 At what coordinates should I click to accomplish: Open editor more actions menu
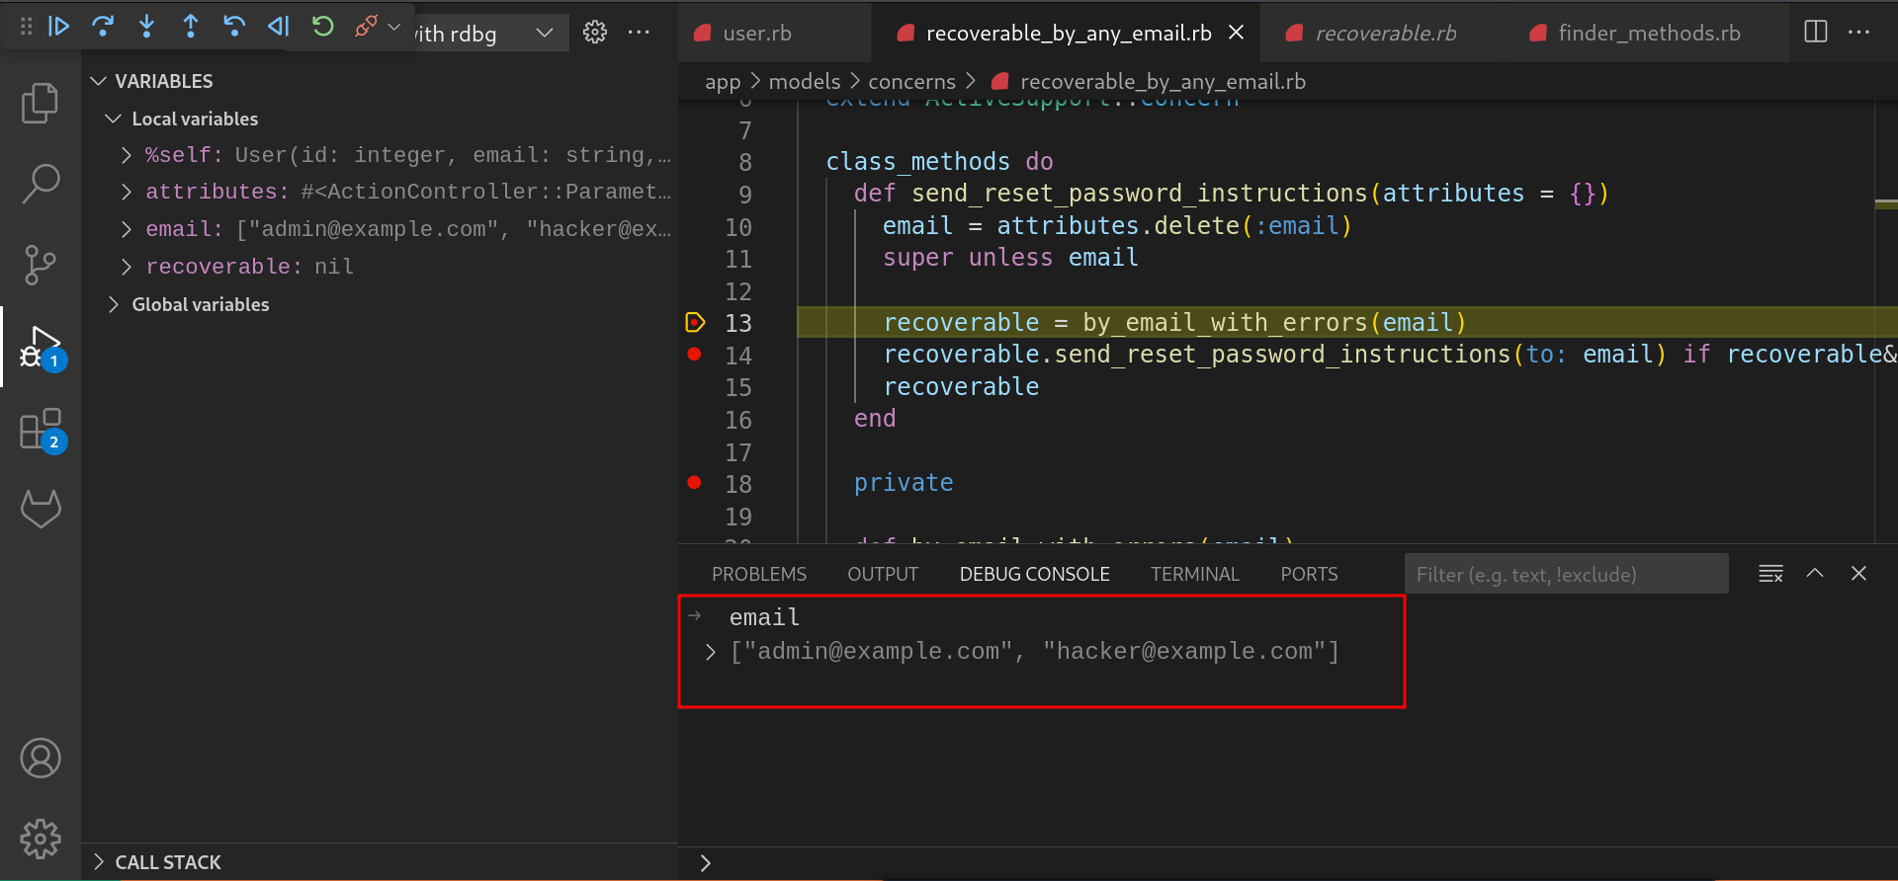point(1858,32)
